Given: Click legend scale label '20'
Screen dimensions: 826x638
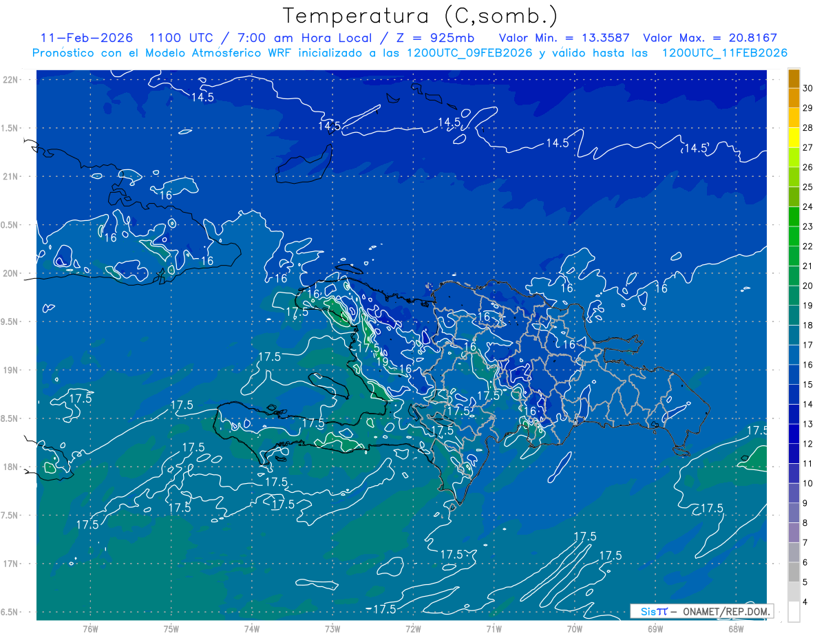Looking at the screenshot, I should [x=807, y=286].
